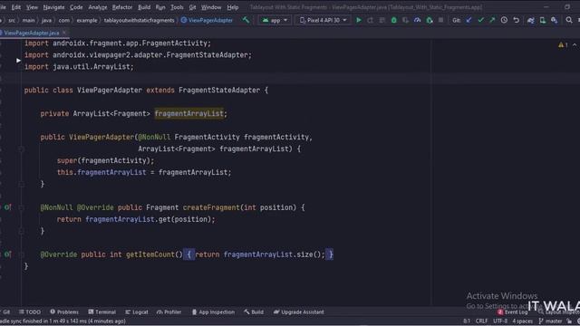Click CRLF line separator in status bar
The image size is (580, 326).
pyautogui.click(x=481, y=321)
